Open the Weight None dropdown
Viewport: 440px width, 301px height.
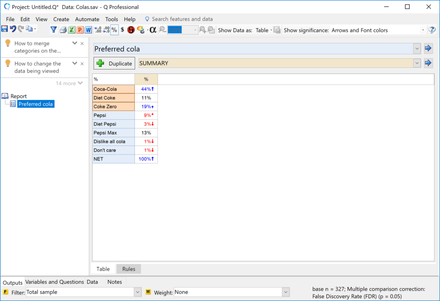pyautogui.click(x=286, y=292)
